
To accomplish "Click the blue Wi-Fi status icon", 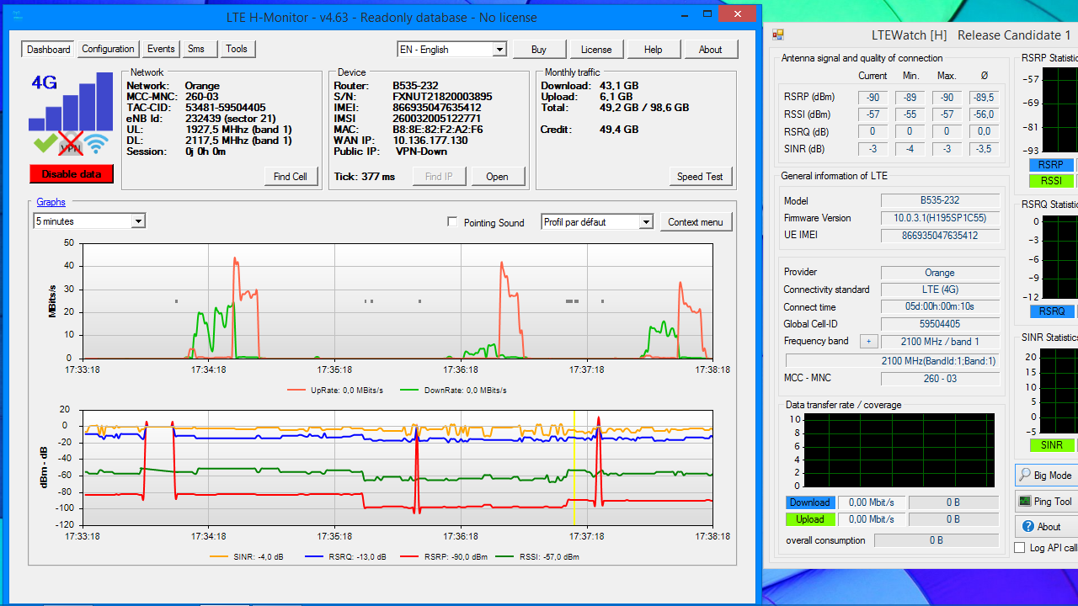I will click(x=98, y=144).
